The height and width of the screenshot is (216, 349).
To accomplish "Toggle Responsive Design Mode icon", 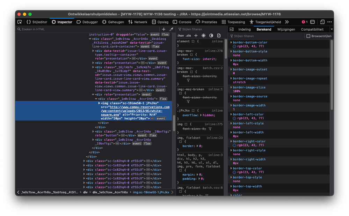I will click(322, 22).
